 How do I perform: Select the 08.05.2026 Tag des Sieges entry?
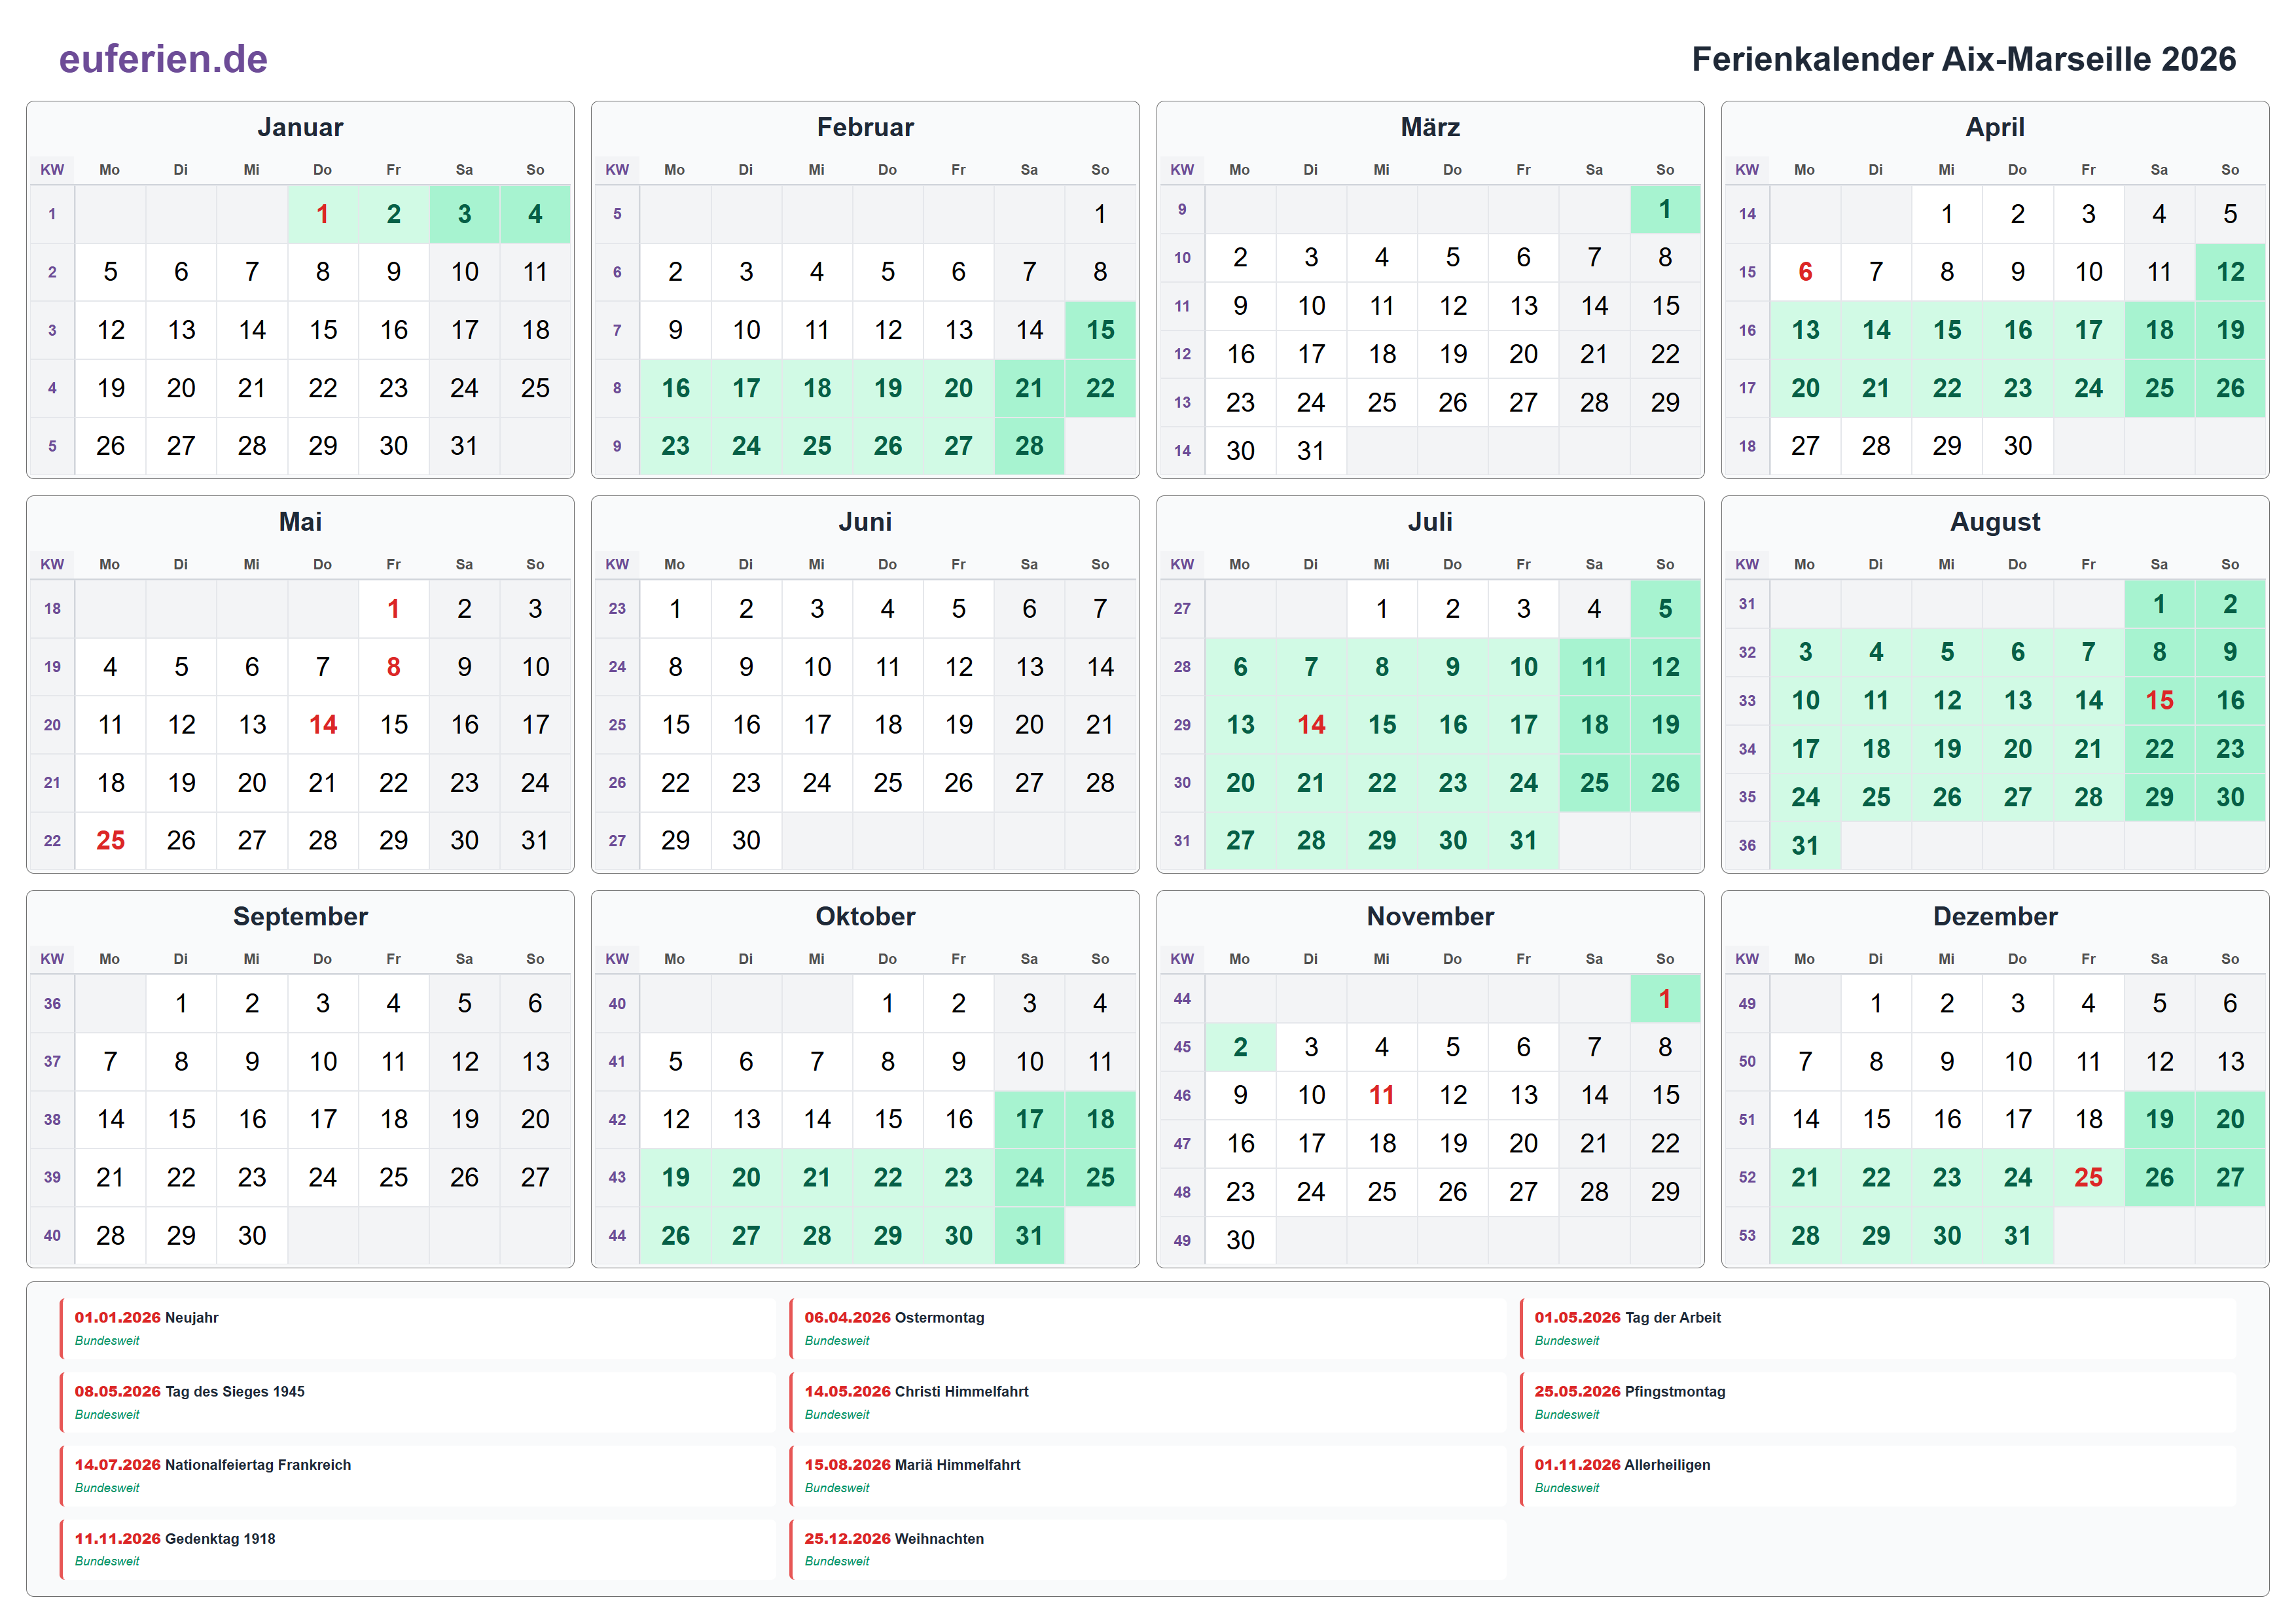(x=190, y=1392)
